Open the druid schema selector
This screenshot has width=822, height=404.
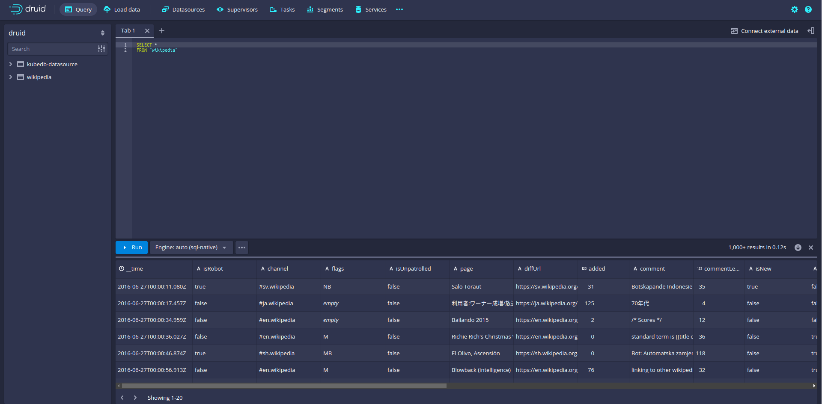click(57, 33)
